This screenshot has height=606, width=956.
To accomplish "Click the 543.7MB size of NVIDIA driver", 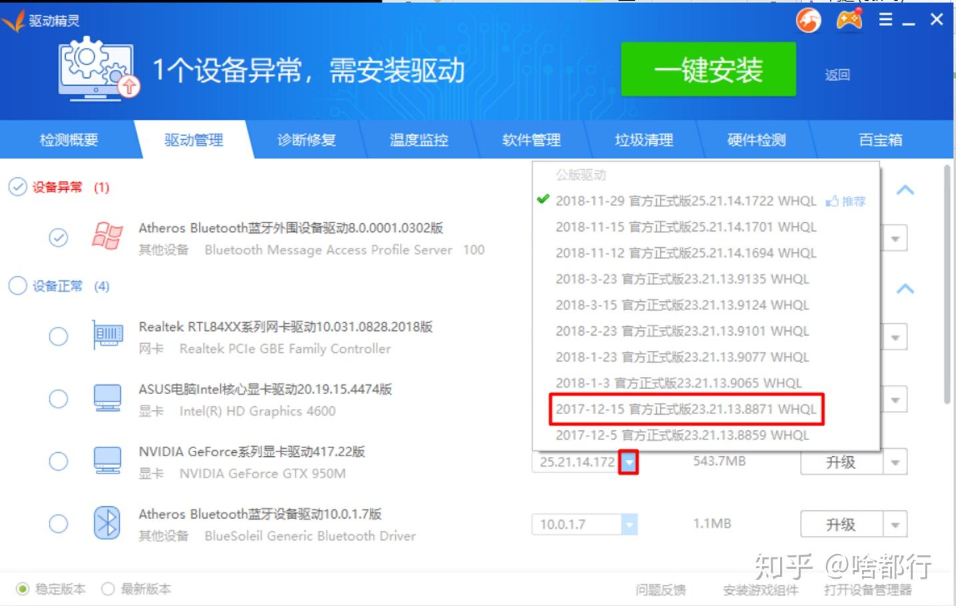I will point(719,461).
